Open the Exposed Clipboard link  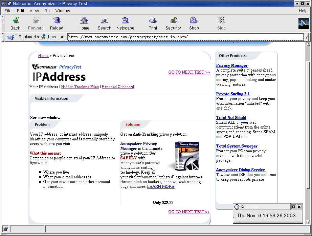click(x=118, y=87)
